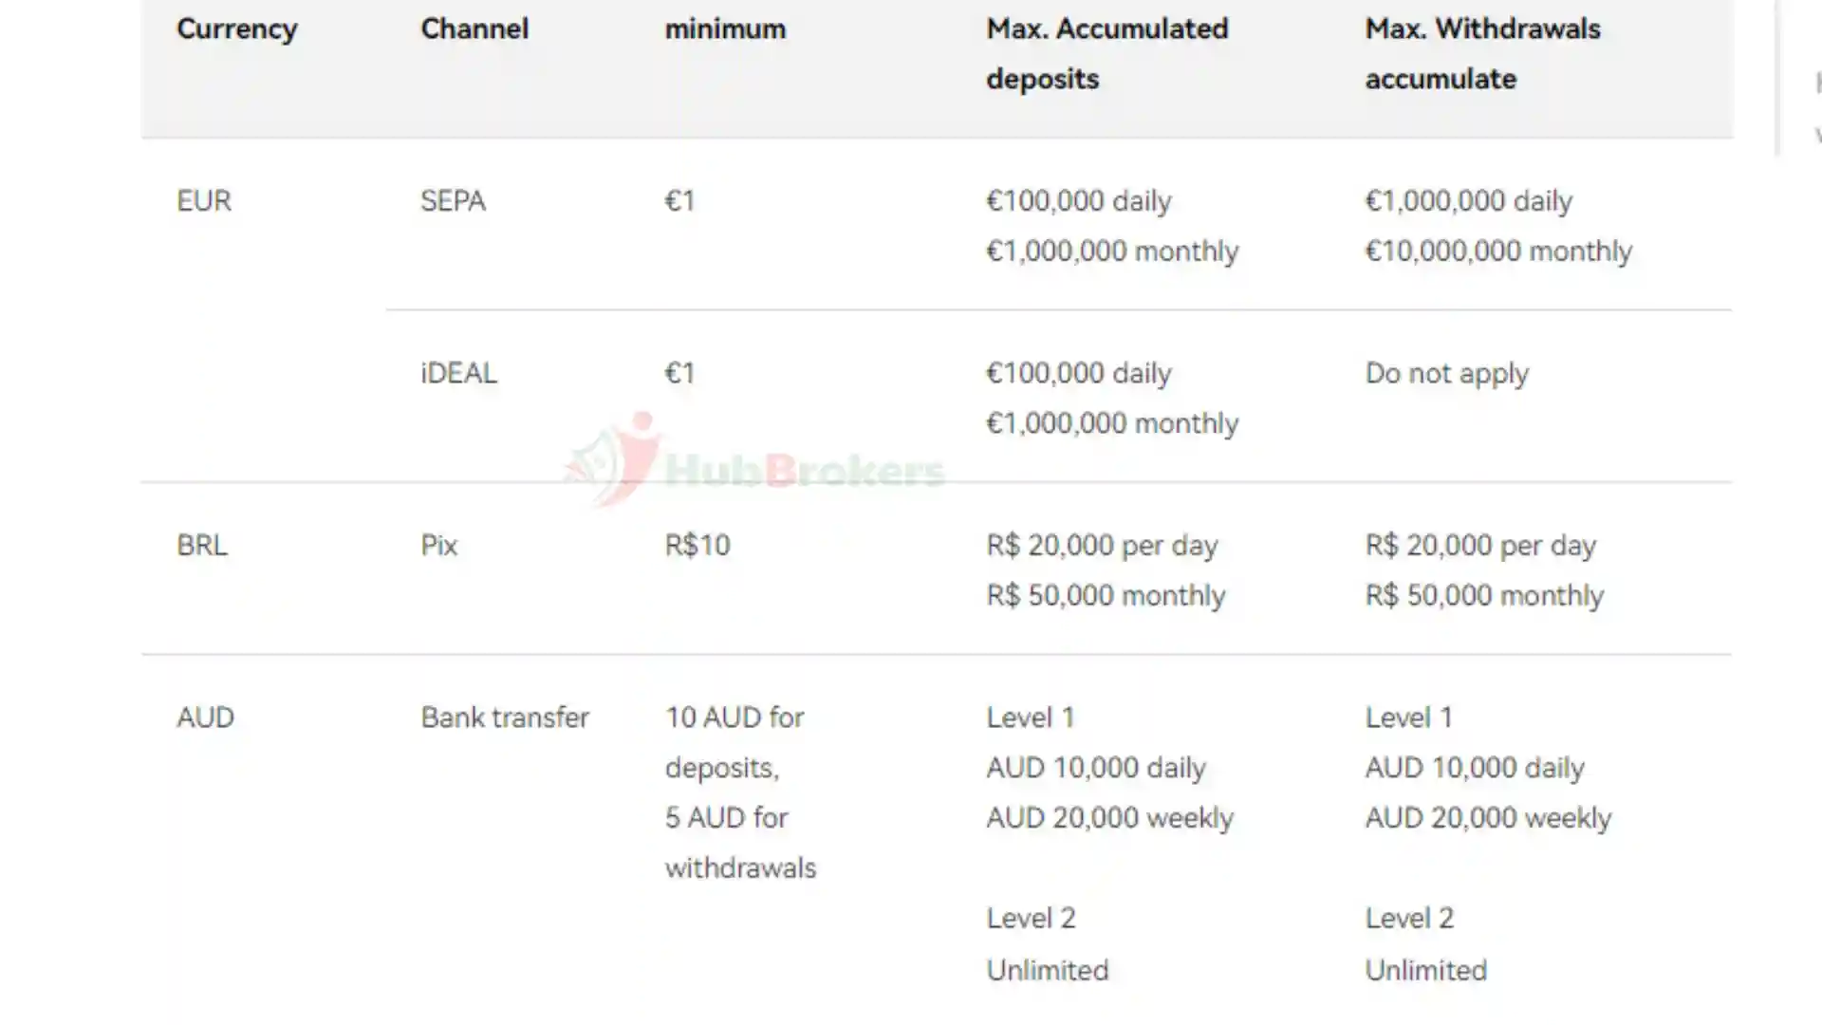Viewport: 1822px width, 1025px height.
Task: Click the EUR currency cell
Action: coord(204,201)
